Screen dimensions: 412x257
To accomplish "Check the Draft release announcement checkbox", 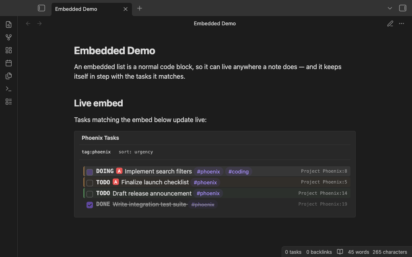I will tap(90, 194).
